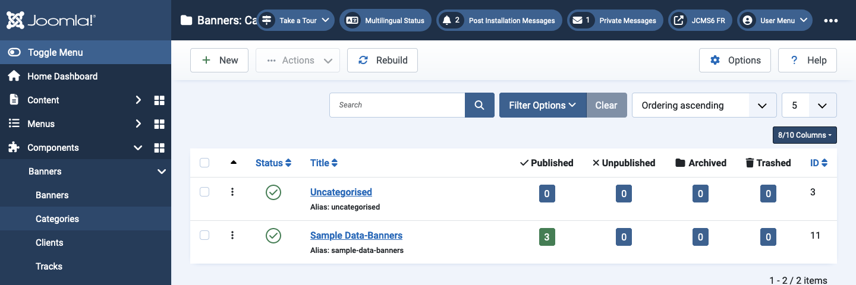Viewport: 856px width, 285px height.
Task: Click the magnifier search icon button
Action: (x=479, y=105)
